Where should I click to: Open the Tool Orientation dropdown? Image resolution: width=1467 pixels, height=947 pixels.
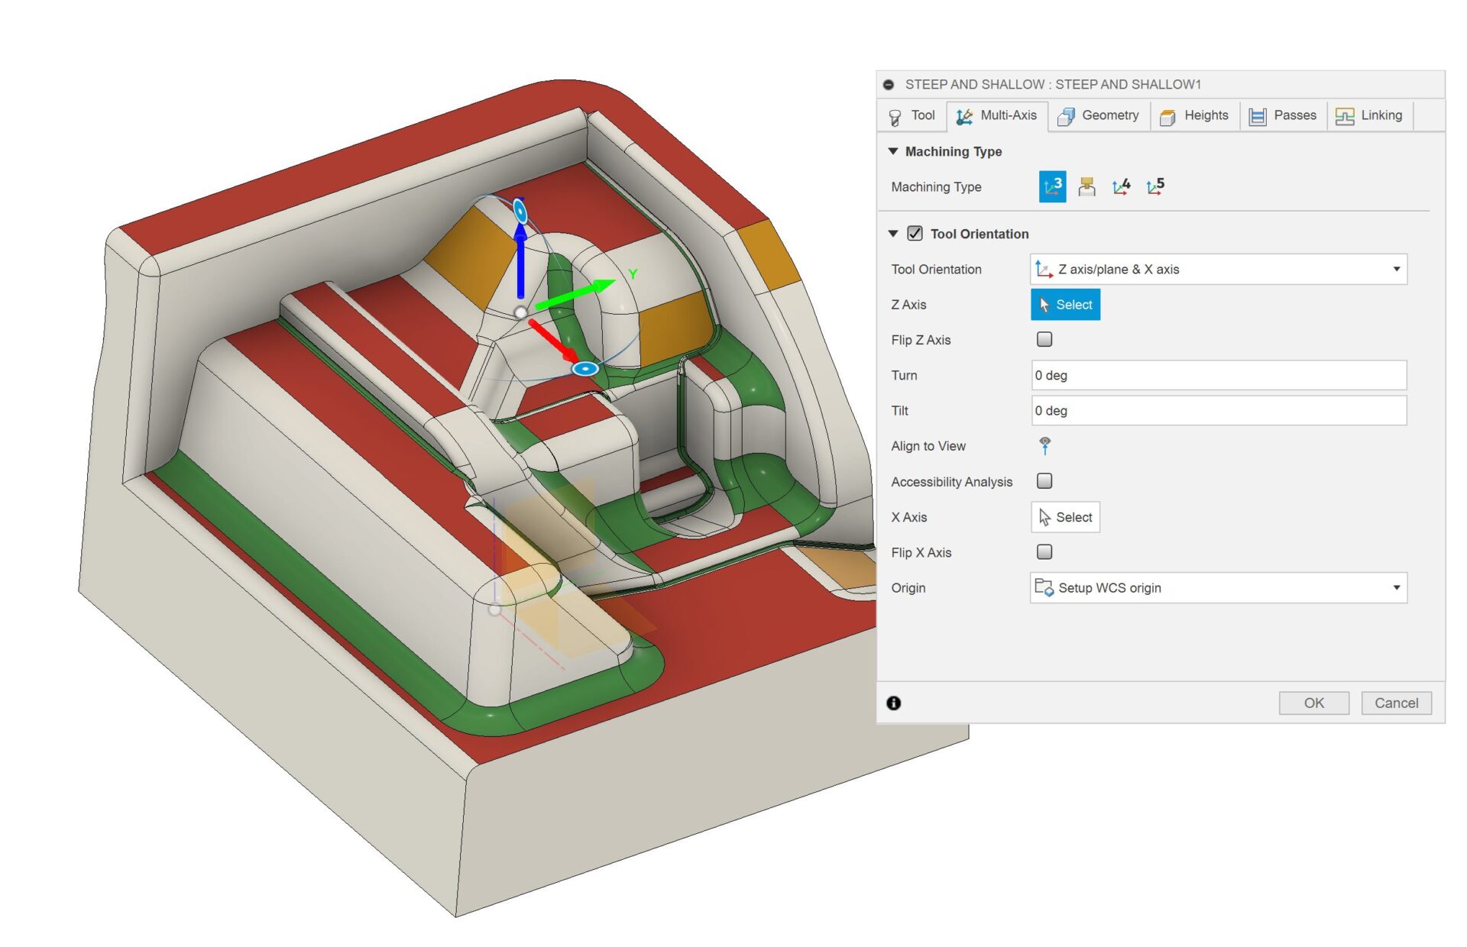tap(1397, 269)
